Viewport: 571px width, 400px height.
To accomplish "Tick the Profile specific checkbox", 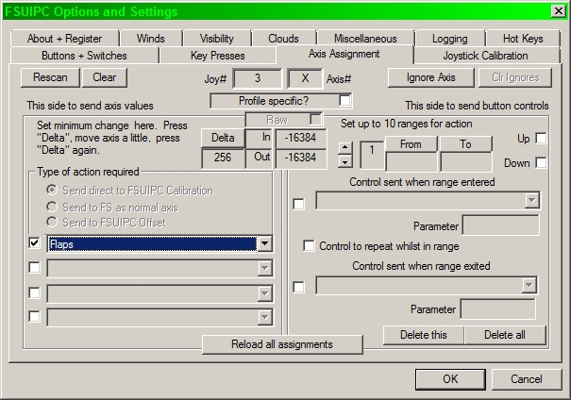I will (x=344, y=100).
